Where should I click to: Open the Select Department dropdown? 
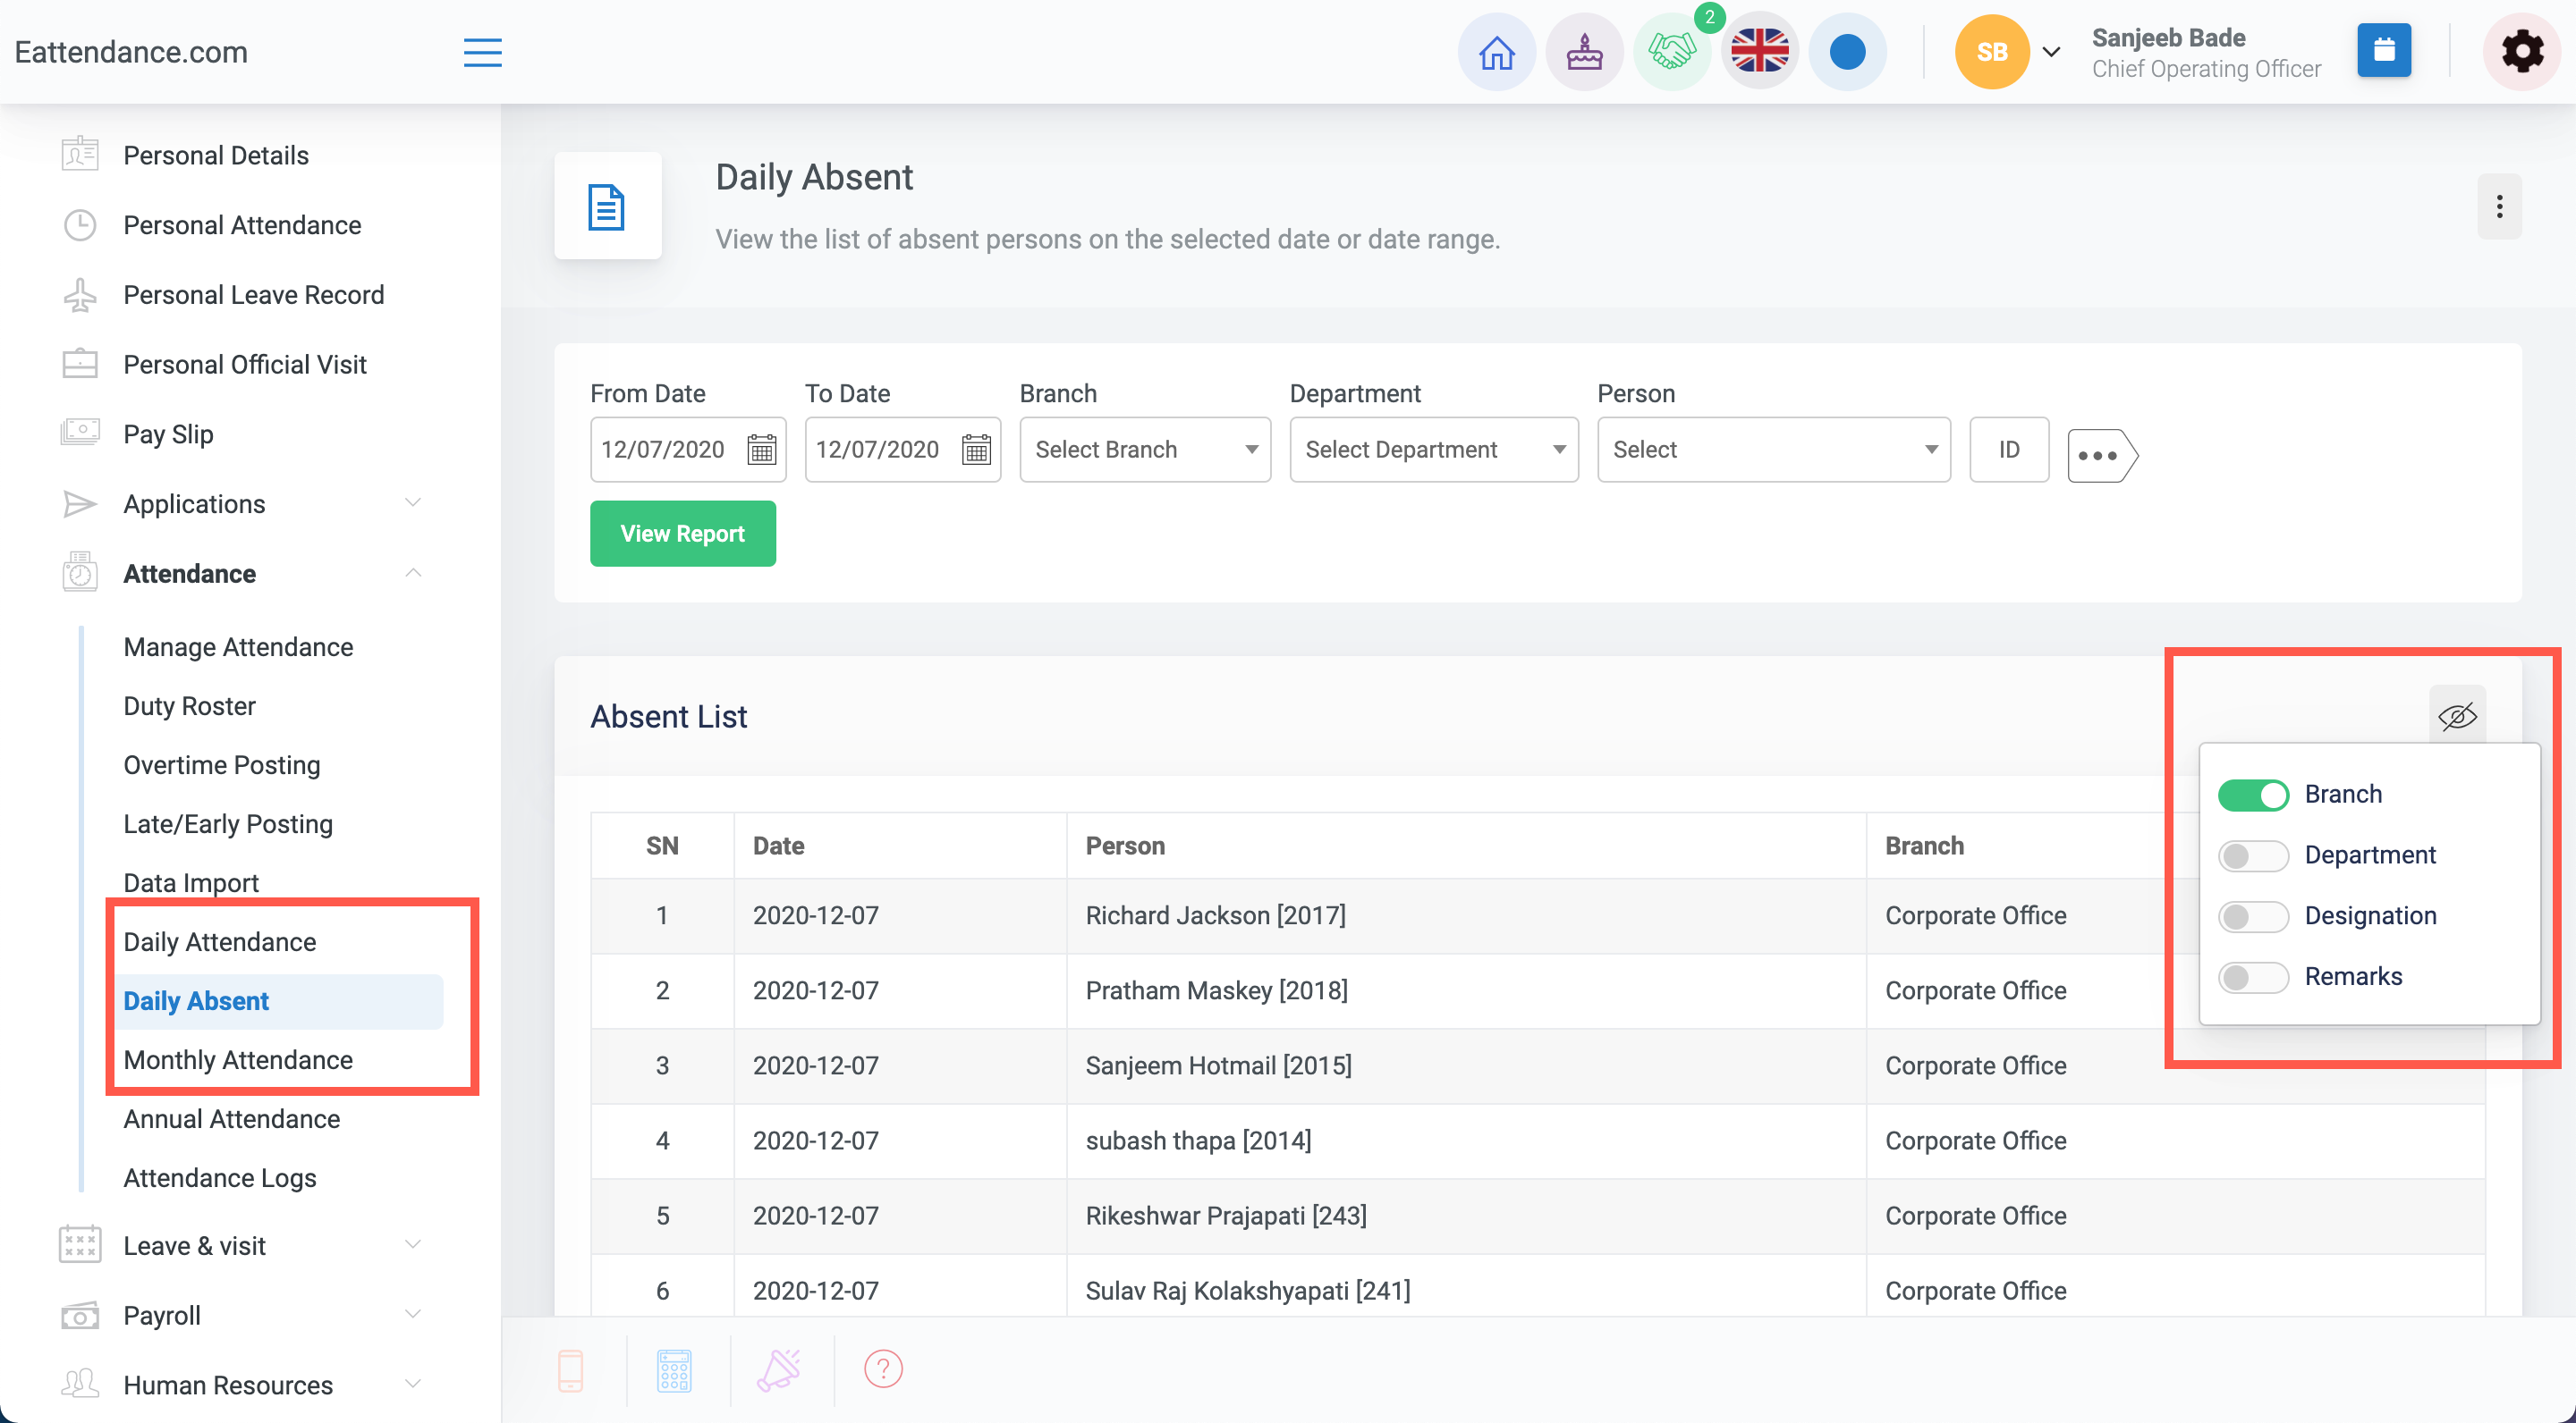pyautogui.click(x=1433, y=450)
